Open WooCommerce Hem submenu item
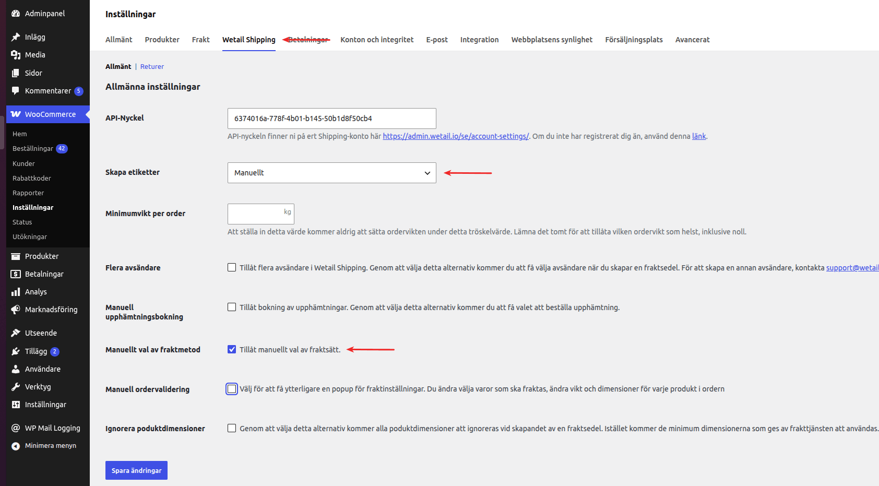The height and width of the screenshot is (486, 879). click(x=20, y=134)
